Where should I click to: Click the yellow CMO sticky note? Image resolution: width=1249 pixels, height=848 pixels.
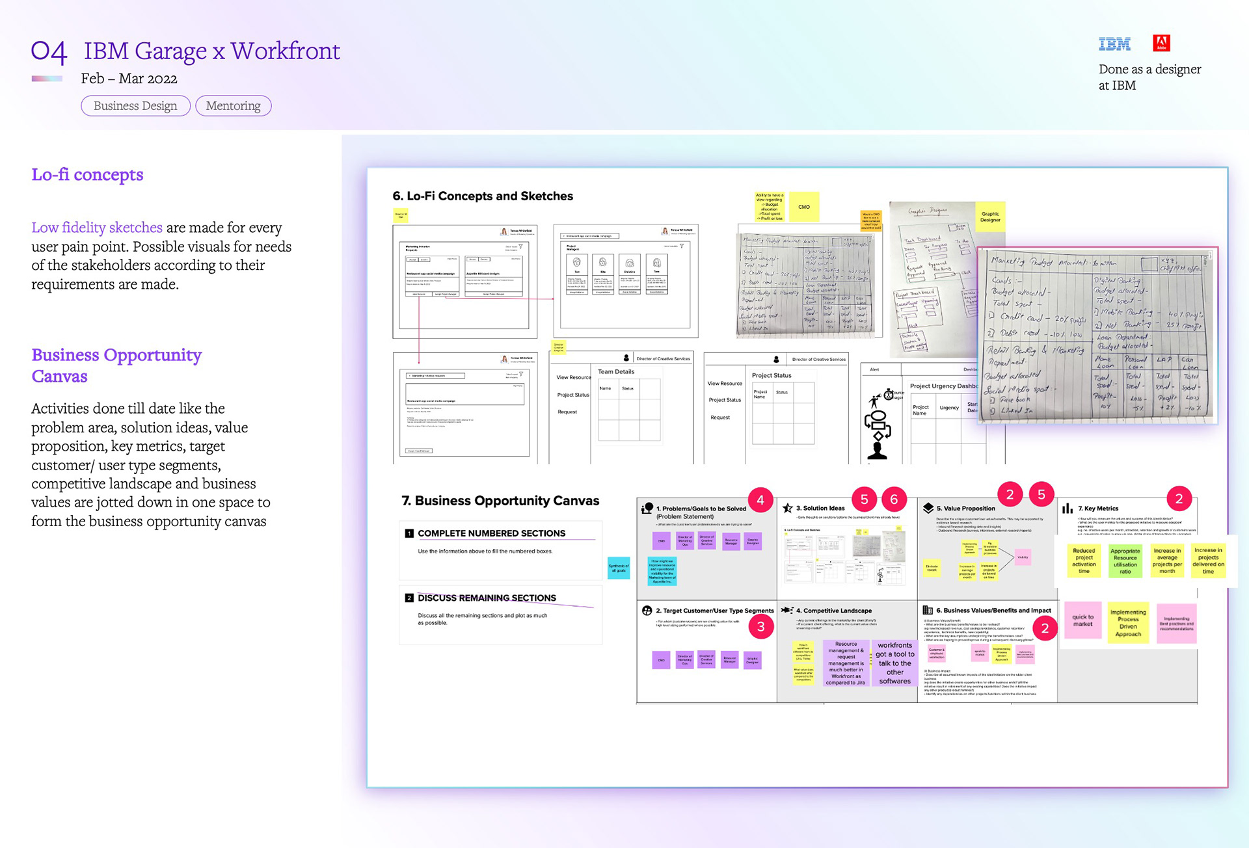click(804, 207)
